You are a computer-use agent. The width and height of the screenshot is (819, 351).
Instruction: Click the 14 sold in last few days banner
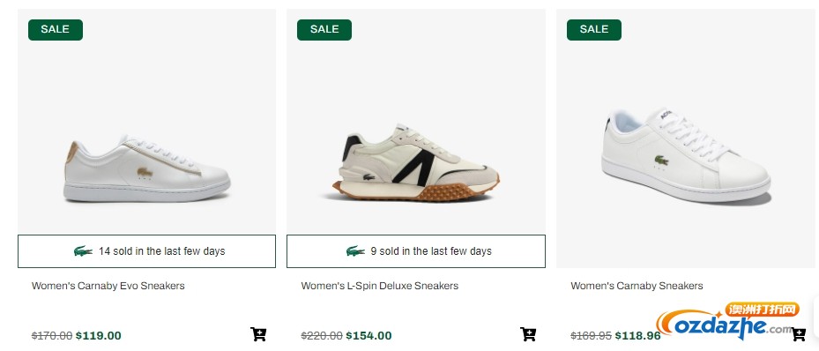coord(146,251)
